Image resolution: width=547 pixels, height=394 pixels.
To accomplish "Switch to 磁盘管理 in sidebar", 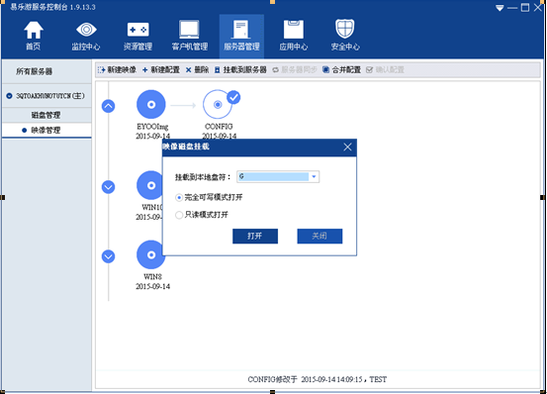I will (46, 115).
